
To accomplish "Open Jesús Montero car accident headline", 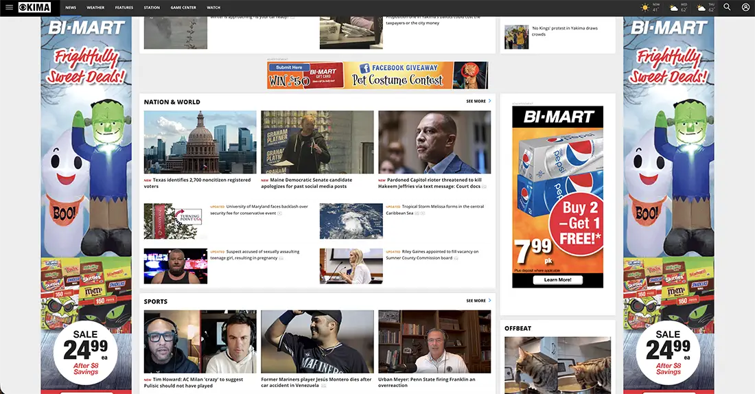I will pyautogui.click(x=316, y=382).
